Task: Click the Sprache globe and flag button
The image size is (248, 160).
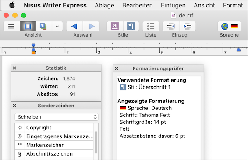Action: click(x=229, y=26)
